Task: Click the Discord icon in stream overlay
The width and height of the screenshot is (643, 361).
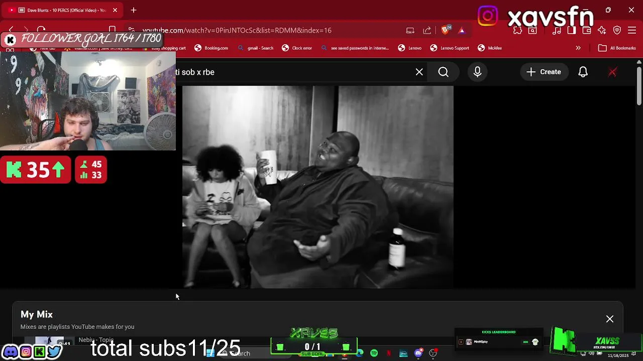Action: pyautogui.click(x=10, y=352)
